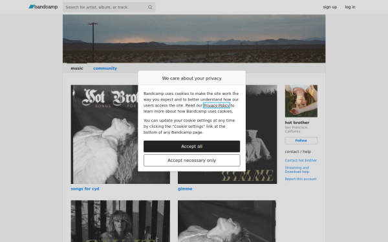Click the hot brother artist name
388x242 pixels.
click(297, 123)
